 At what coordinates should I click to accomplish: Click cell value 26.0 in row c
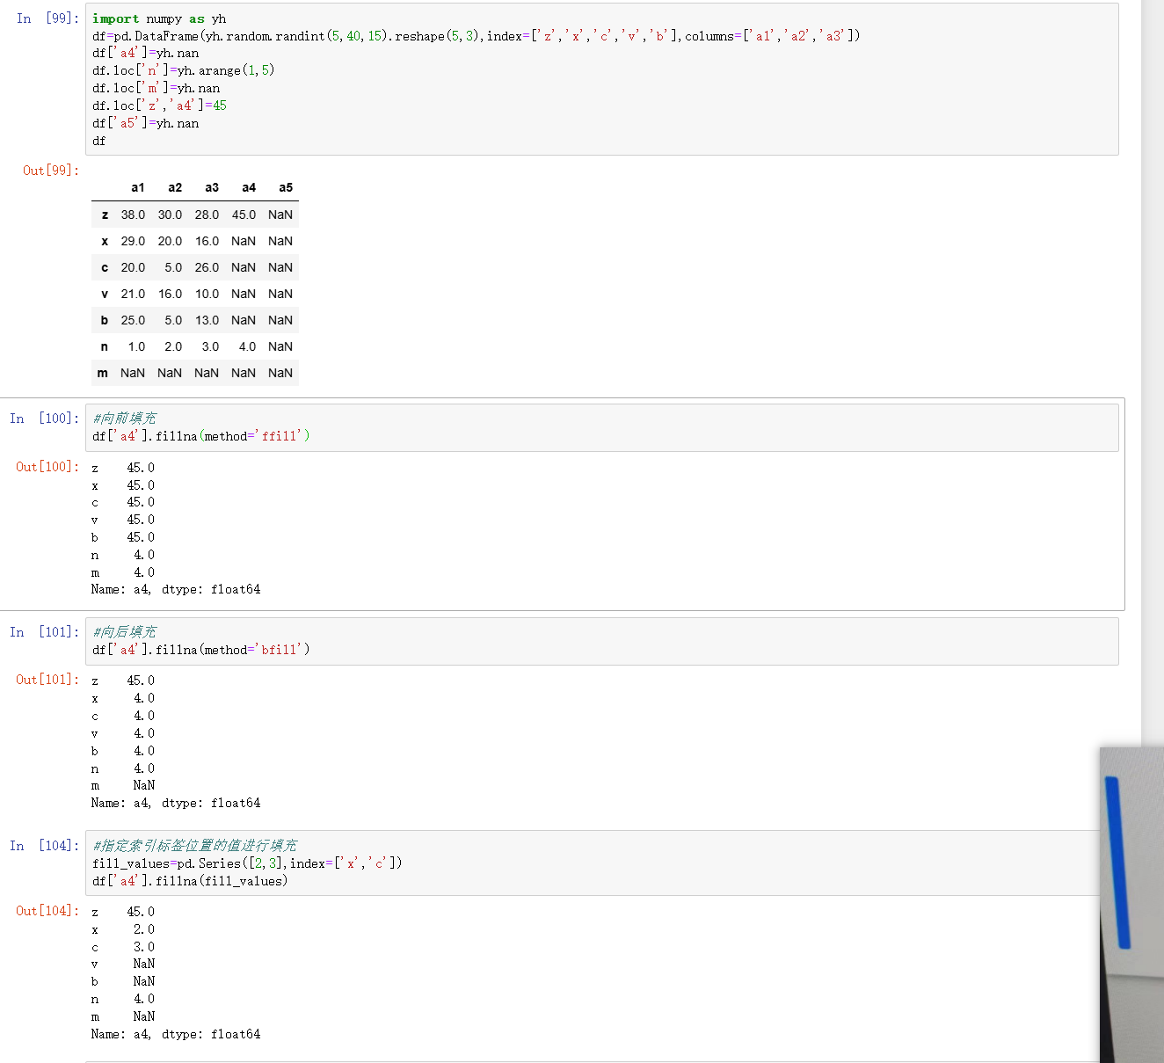207,267
